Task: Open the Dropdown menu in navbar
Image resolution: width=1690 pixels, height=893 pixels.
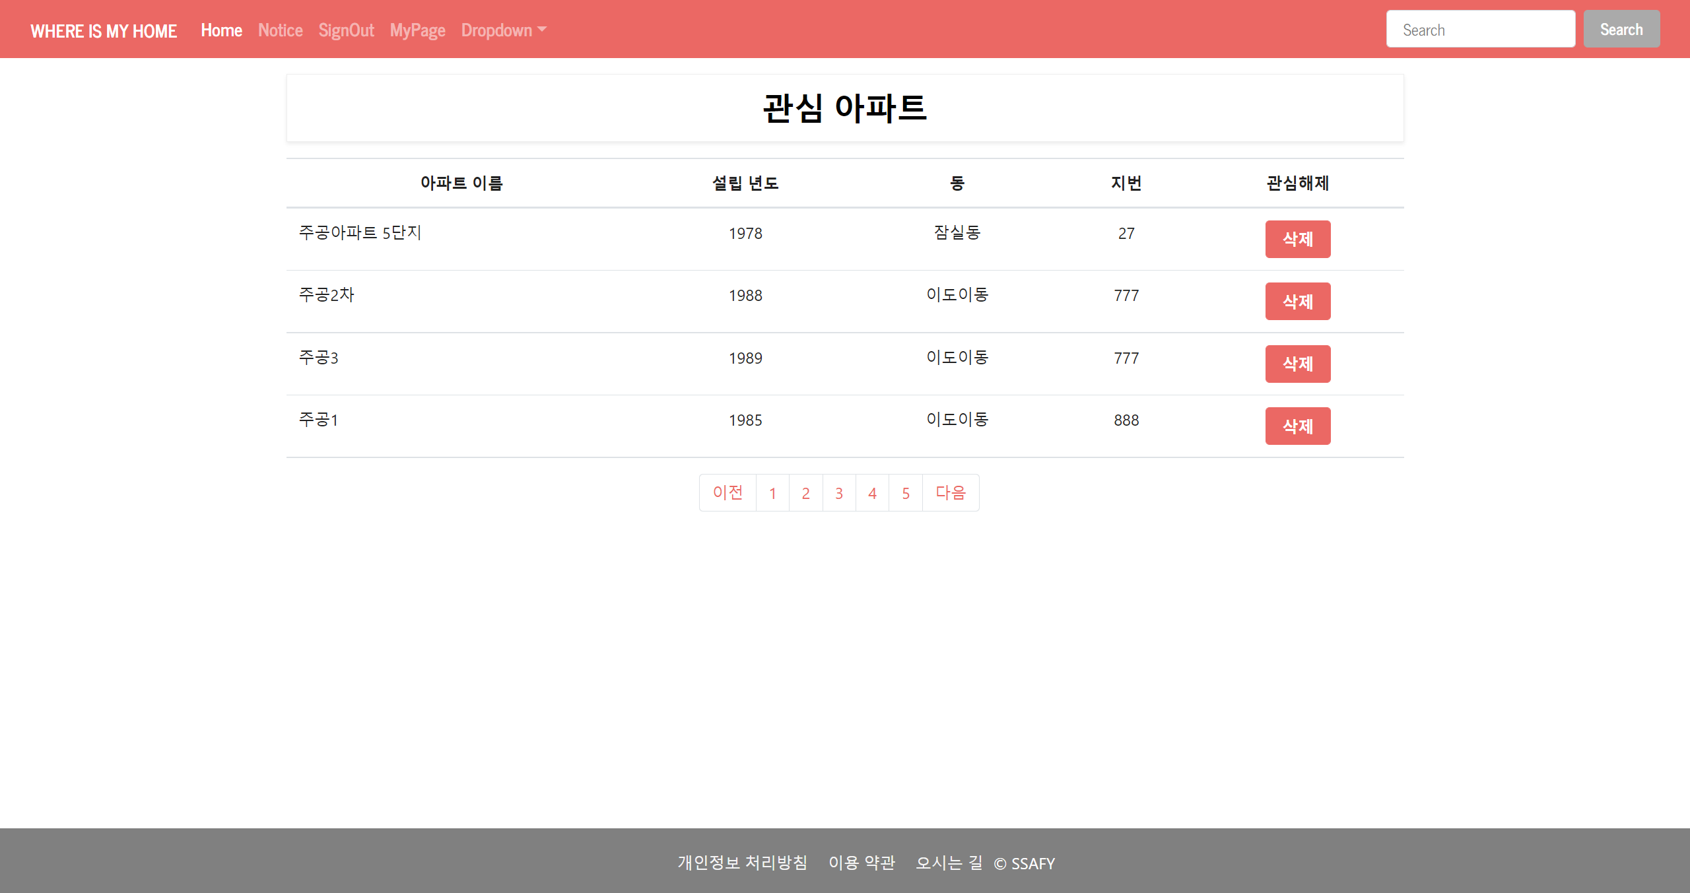Action: [x=503, y=30]
